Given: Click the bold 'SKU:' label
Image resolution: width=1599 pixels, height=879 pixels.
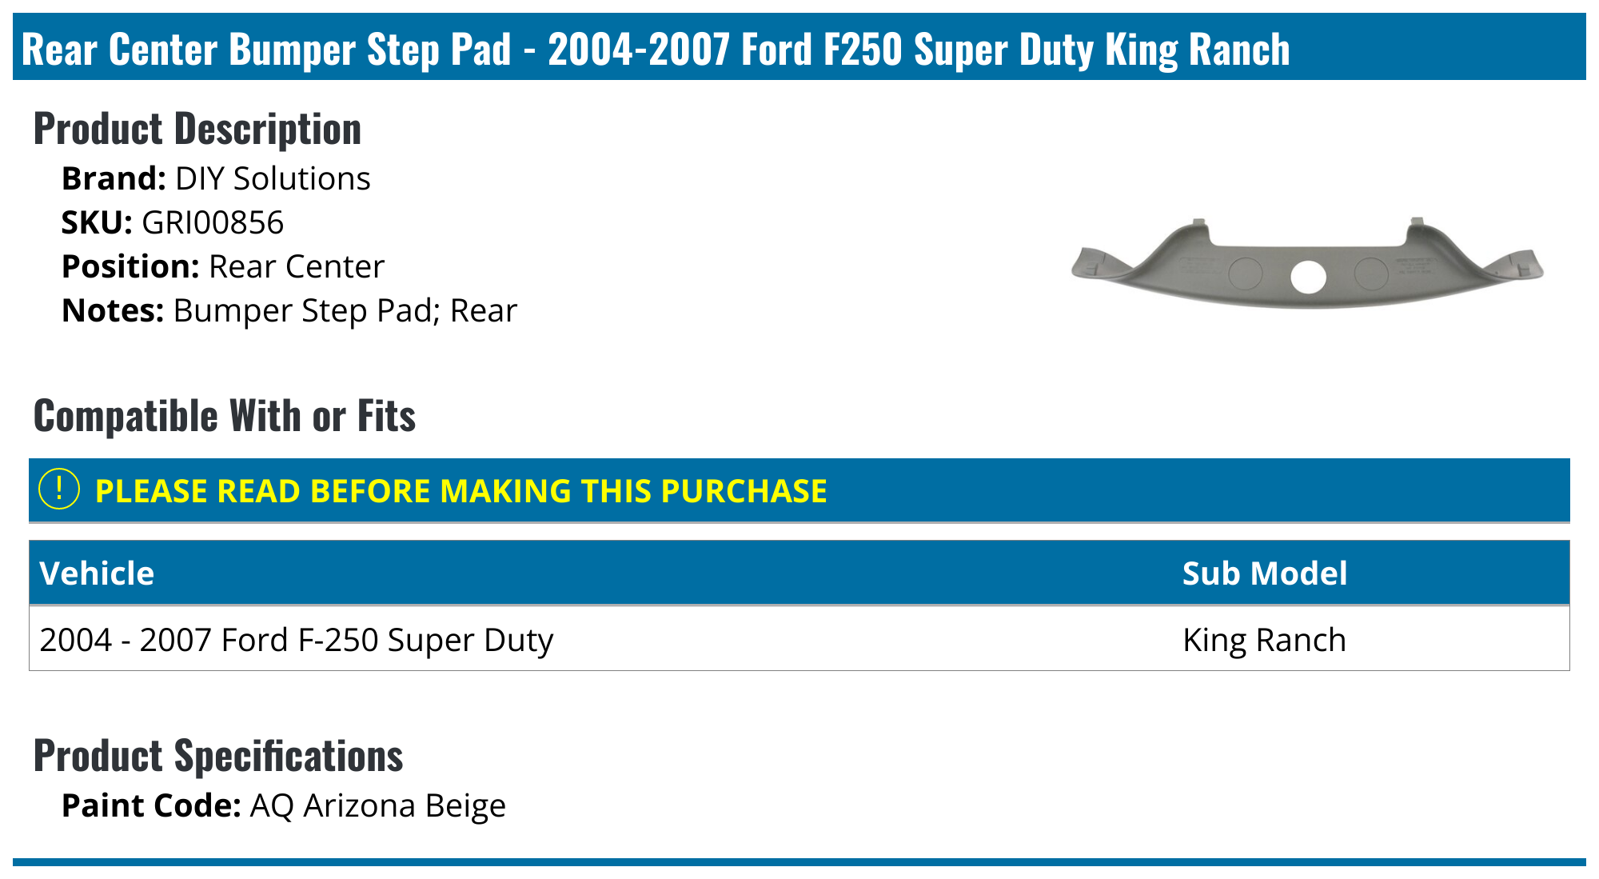Looking at the screenshot, I should (x=97, y=222).
